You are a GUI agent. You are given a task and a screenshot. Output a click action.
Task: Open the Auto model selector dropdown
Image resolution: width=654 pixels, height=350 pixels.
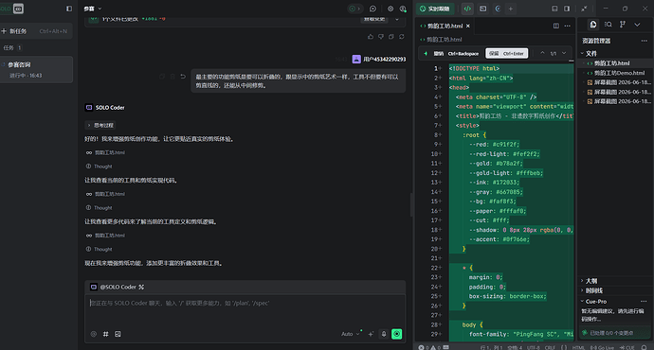click(x=350, y=334)
